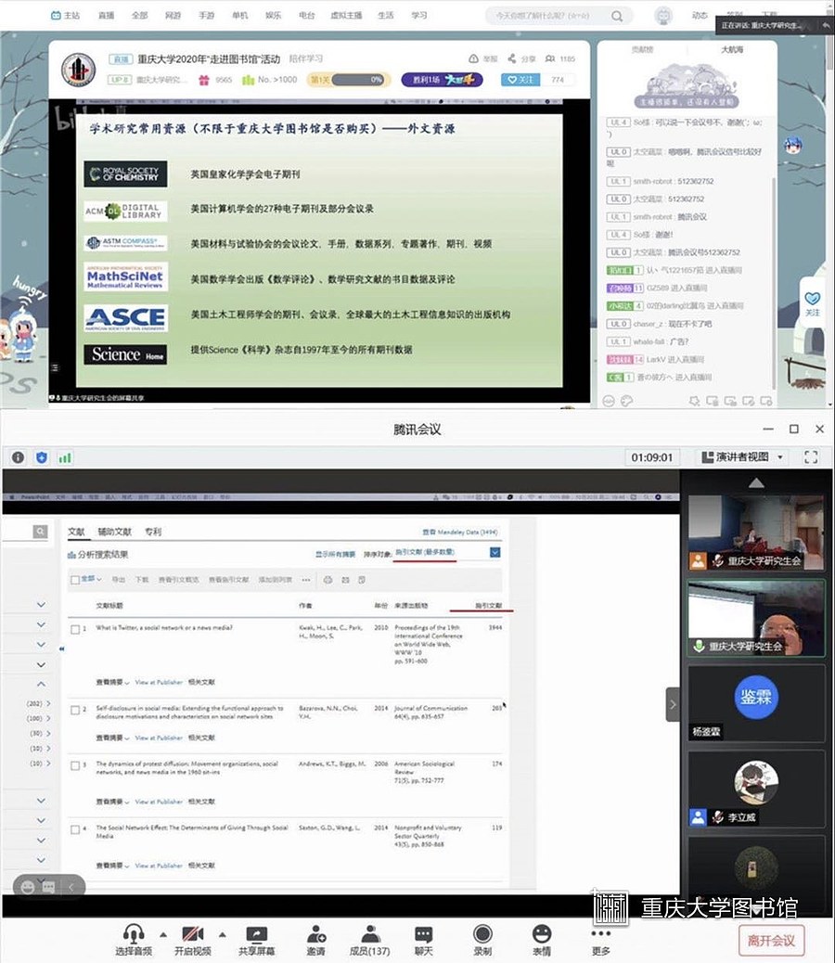Screen dimensions: 835x963
Task: Open 表情 reactions
Action: [542, 940]
